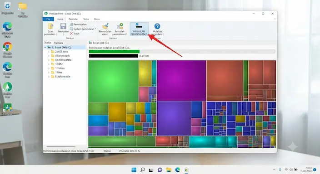This screenshot has width=320, height=174.
Task: Expand the 6.6 MB soolete folder
Action: pyautogui.click(x=49, y=60)
